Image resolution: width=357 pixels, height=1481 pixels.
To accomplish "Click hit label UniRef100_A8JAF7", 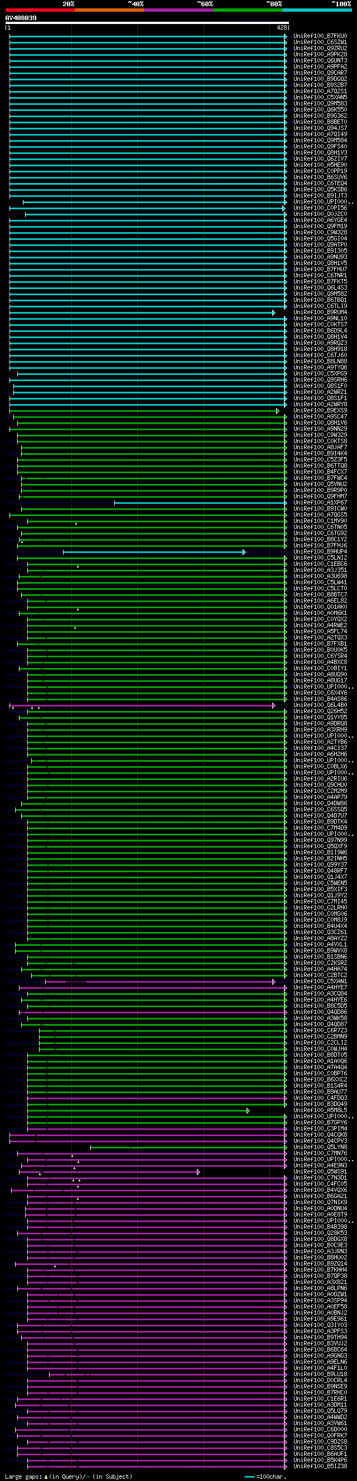I will (x=320, y=448).
